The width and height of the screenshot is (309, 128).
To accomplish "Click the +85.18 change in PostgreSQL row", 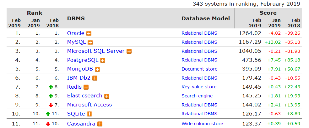I will pos(292,60).
